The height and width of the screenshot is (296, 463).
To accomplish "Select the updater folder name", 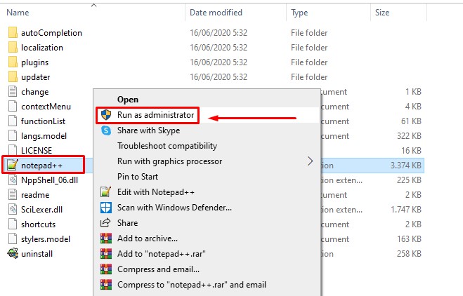I will coord(35,77).
